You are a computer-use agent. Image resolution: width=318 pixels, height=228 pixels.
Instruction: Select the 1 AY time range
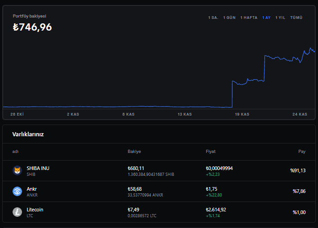(266, 18)
